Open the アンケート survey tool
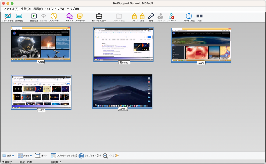 click(x=54, y=16)
